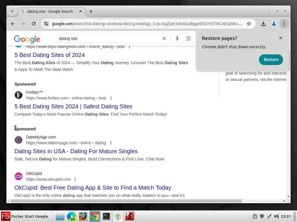The height and width of the screenshot is (222, 297).
Task: Open the Chrome profile icon
Action: [274, 24]
